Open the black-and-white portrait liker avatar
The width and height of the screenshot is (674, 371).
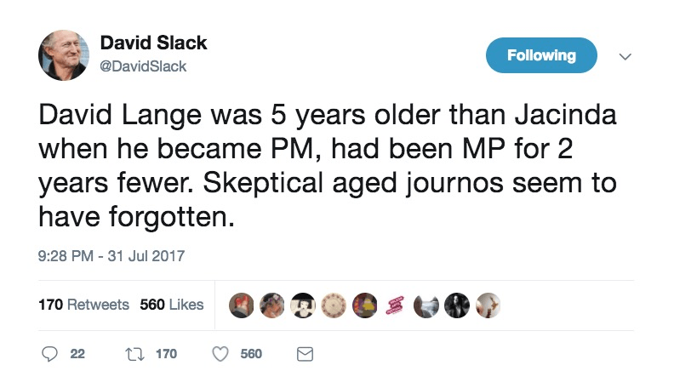(x=455, y=305)
